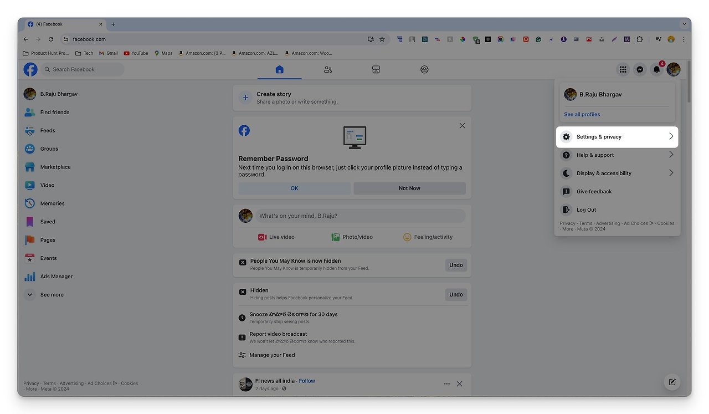This screenshot has height=414, width=709.
Task: Open See all profiles link
Action: click(582, 114)
